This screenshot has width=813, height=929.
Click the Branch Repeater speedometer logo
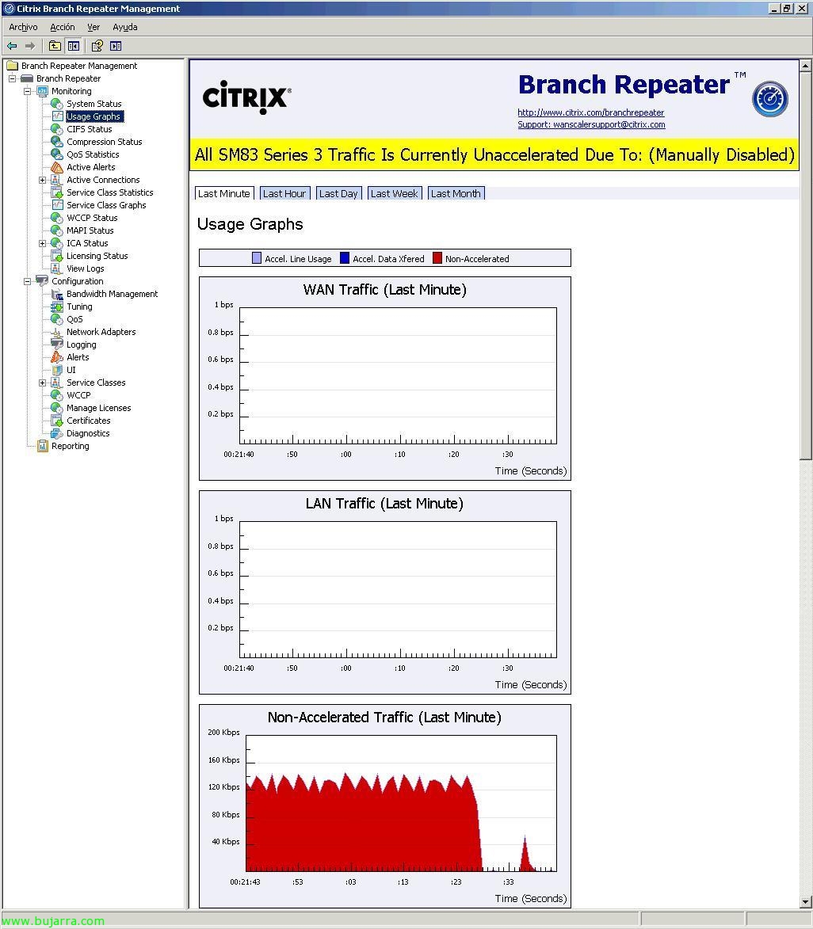pos(769,99)
